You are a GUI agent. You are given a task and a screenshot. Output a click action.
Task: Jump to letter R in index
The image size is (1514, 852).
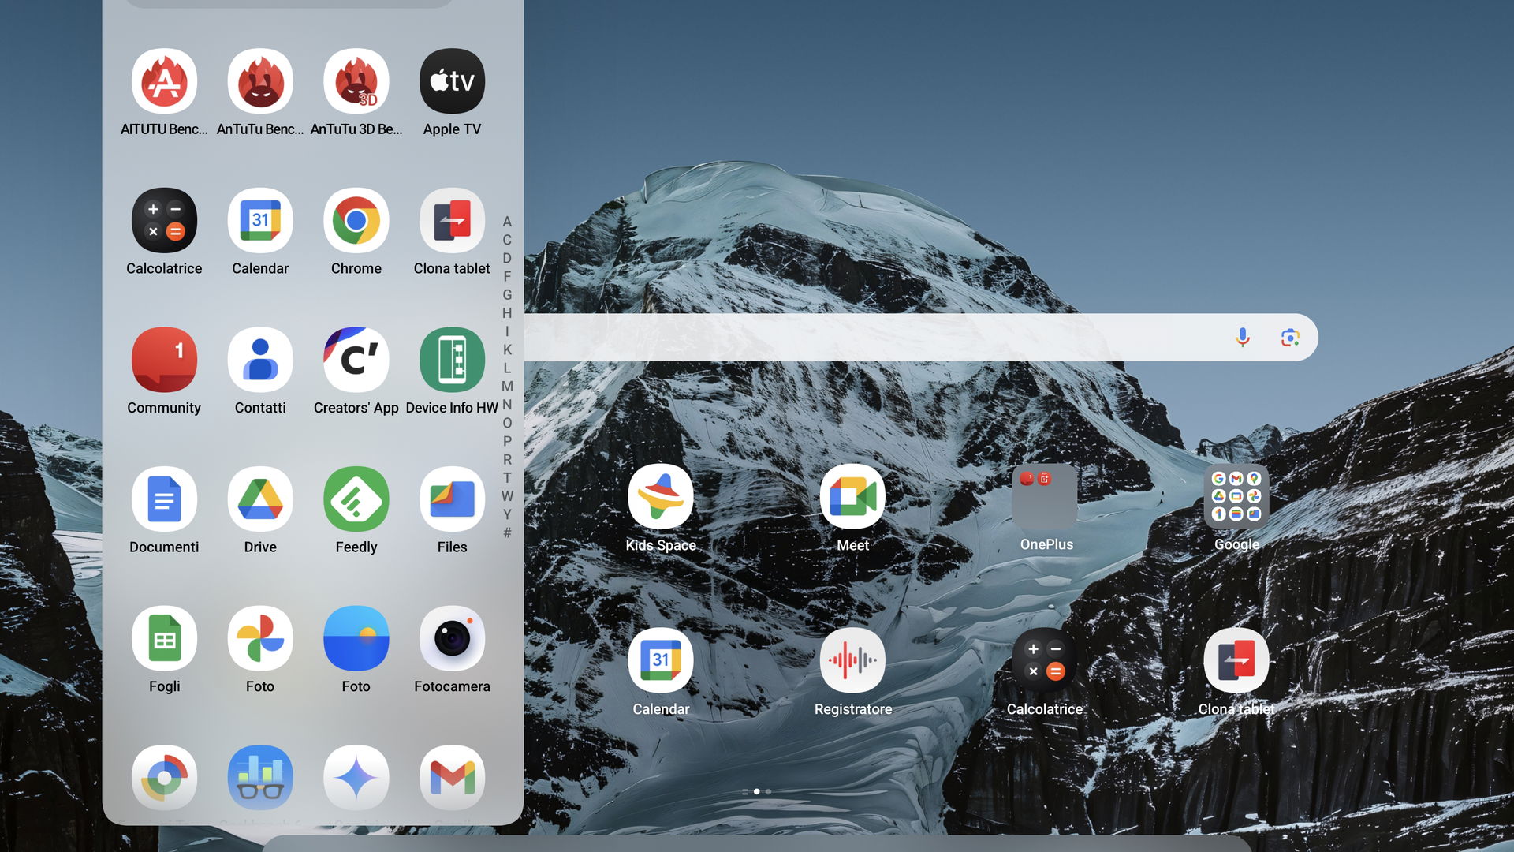tap(507, 460)
